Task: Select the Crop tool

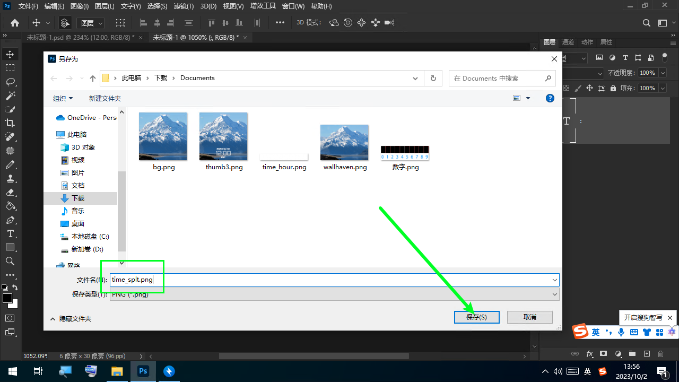Action: coord(10,123)
